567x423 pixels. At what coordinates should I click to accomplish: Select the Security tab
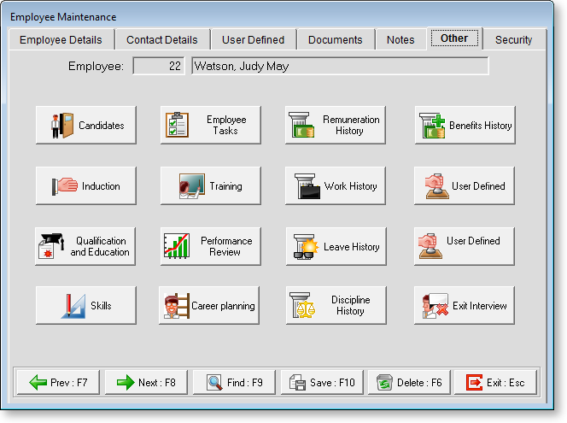(x=513, y=40)
